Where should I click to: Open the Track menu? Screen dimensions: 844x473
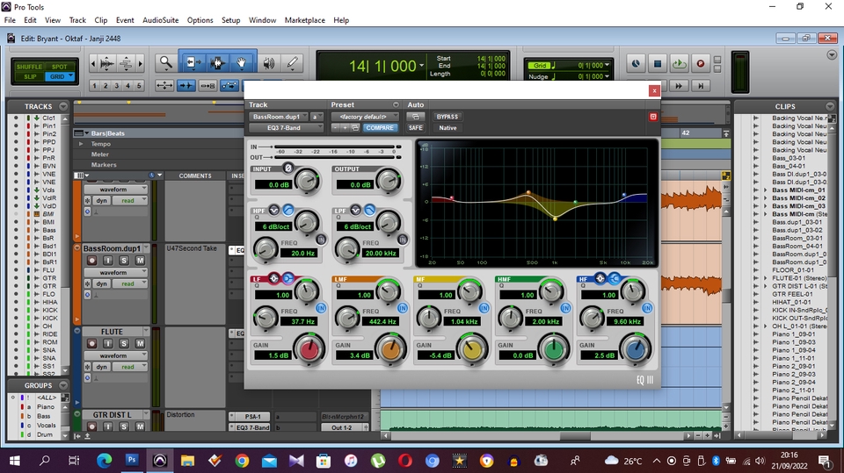pyautogui.click(x=77, y=20)
